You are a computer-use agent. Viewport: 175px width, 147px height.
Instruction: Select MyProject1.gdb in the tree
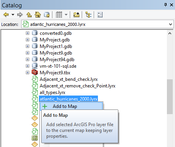[56, 46]
